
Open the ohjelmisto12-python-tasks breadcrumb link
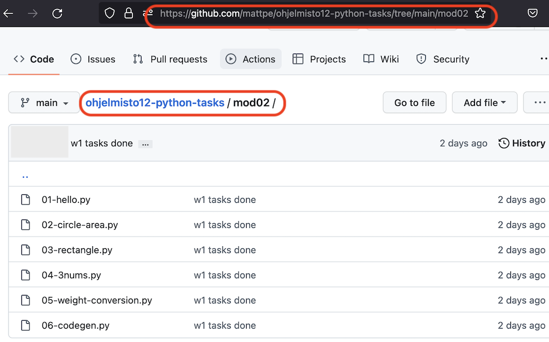155,103
